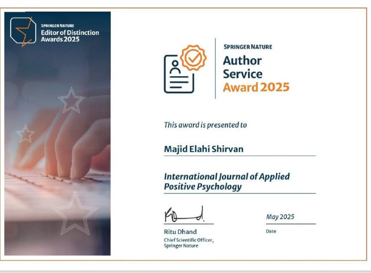
Task: Click 'Editor of Distinction Awards 2025' text
Action: [x=70, y=36]
